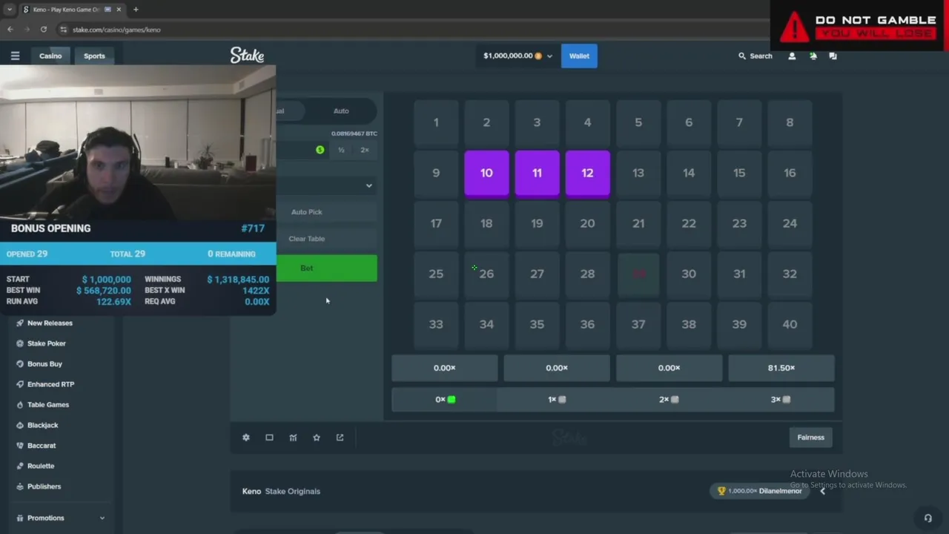
Task: Toggle theatre mode icon
Action: [269, 438]
